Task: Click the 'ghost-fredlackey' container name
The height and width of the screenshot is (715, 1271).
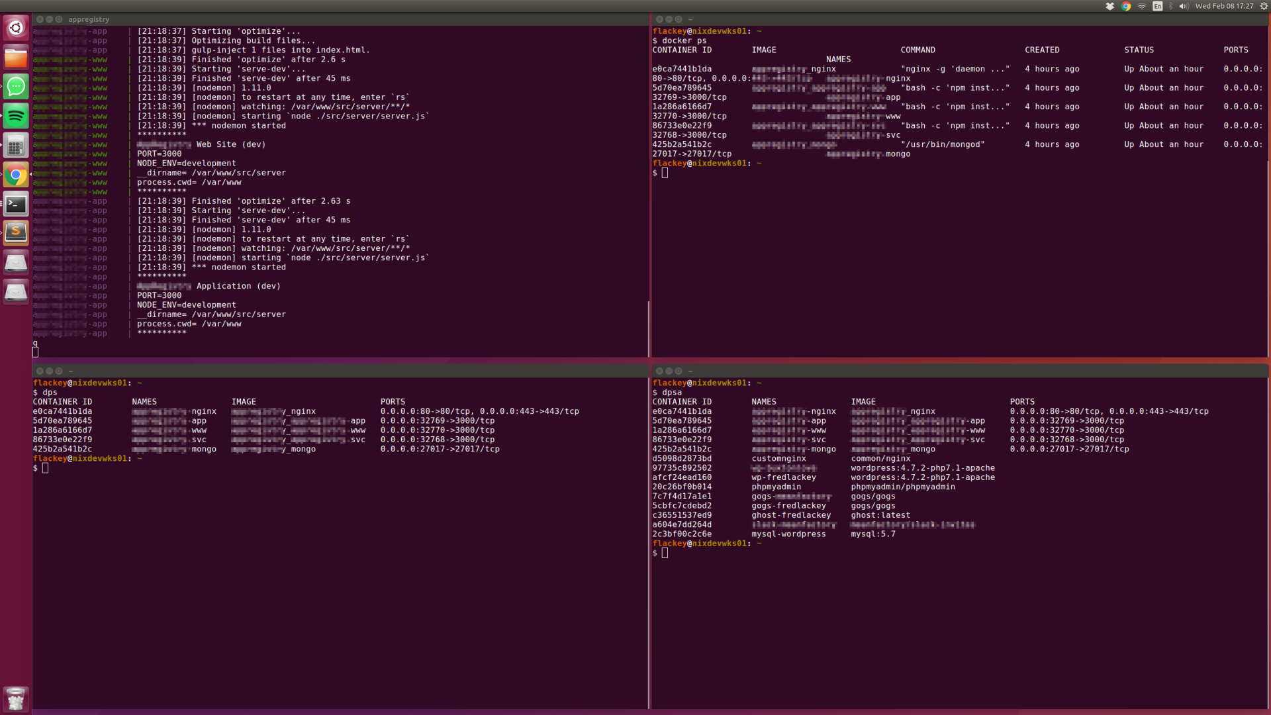Action: pos(791,515)
